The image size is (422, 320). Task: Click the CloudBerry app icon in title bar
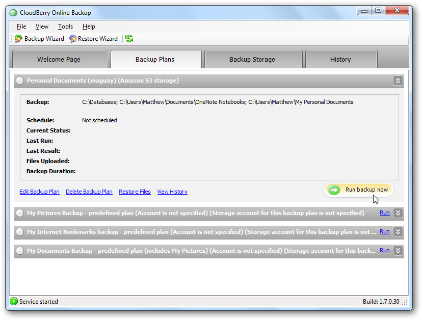pos(13,13)
